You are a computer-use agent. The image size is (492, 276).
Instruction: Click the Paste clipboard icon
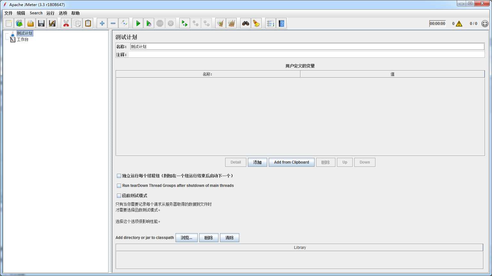(x=88, y=23)
